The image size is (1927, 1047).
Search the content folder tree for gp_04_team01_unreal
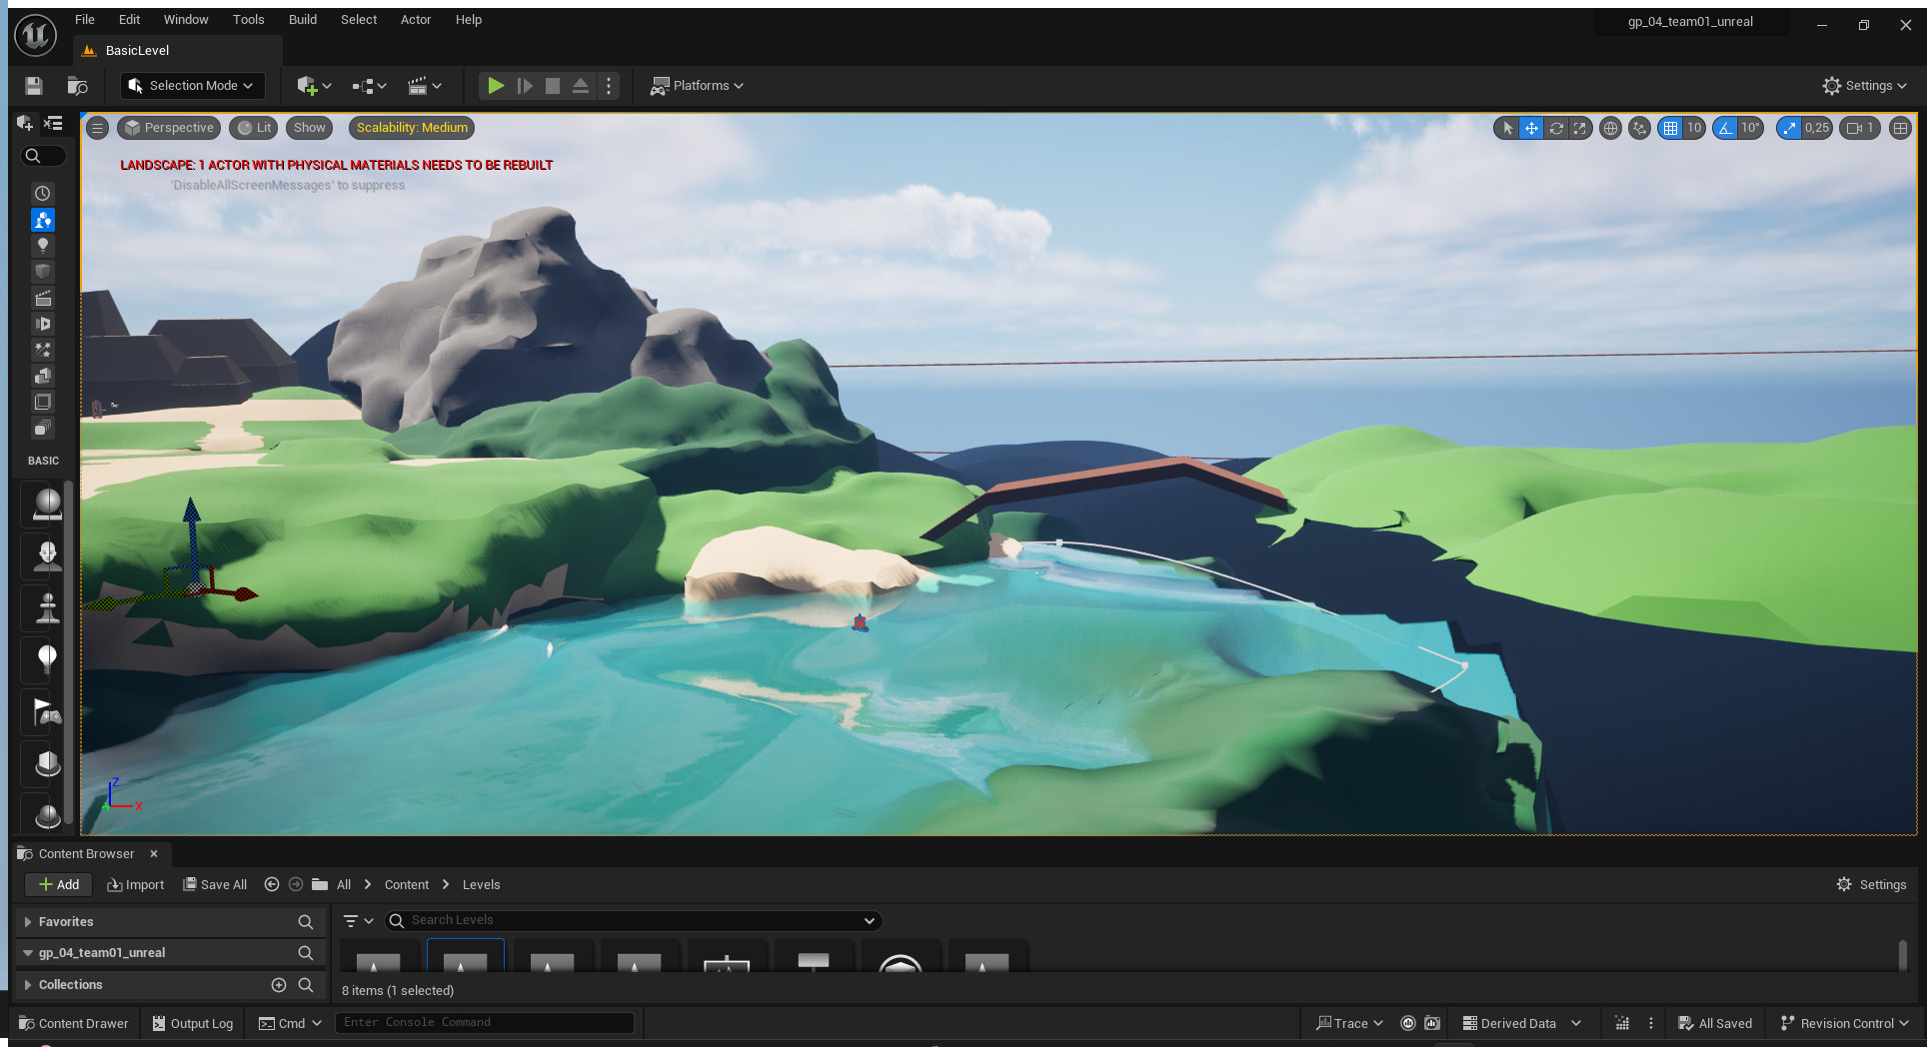[306, 953]
